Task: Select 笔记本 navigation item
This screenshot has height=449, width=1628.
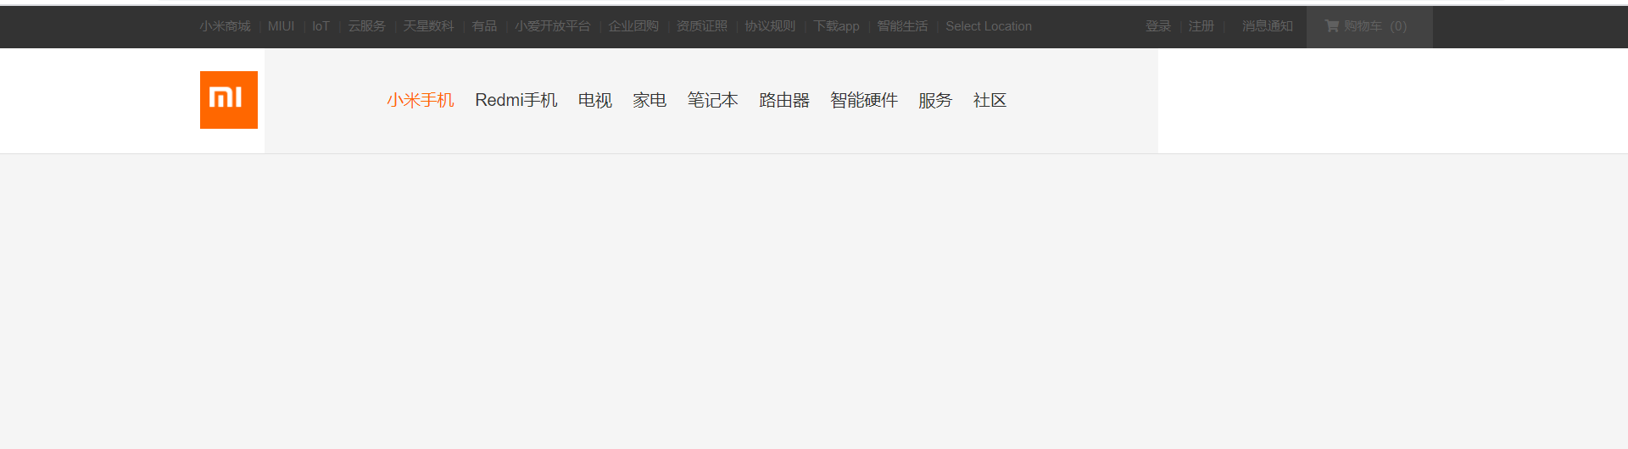Action: [x=712, y=100]
